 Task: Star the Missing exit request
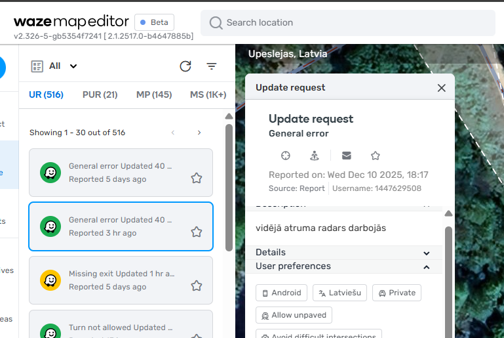(196, 285)
